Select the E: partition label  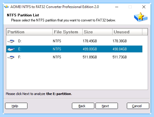click(x=20, y=49)
